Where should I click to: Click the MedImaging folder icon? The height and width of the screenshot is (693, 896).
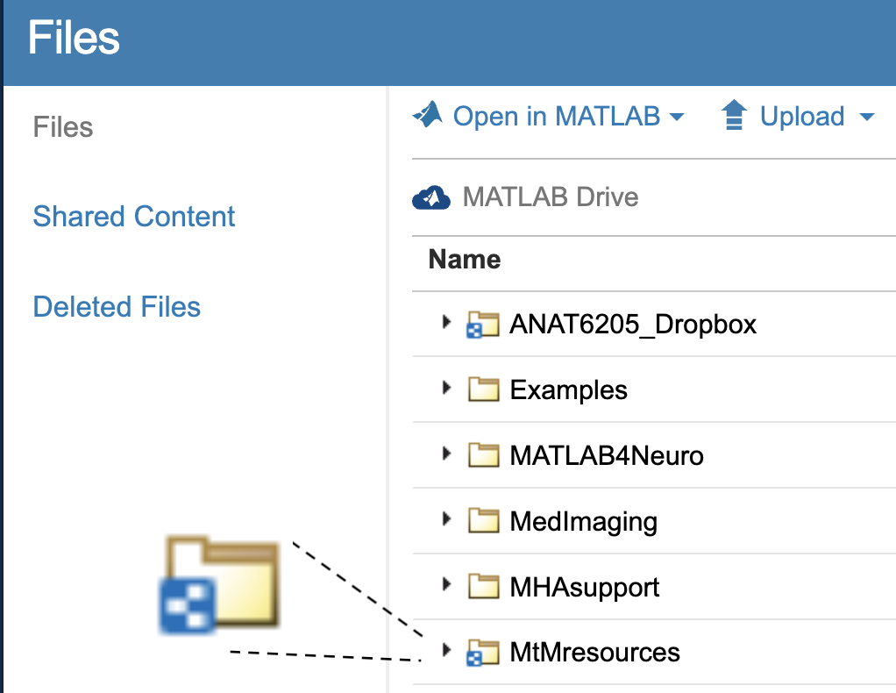point(483,520)
